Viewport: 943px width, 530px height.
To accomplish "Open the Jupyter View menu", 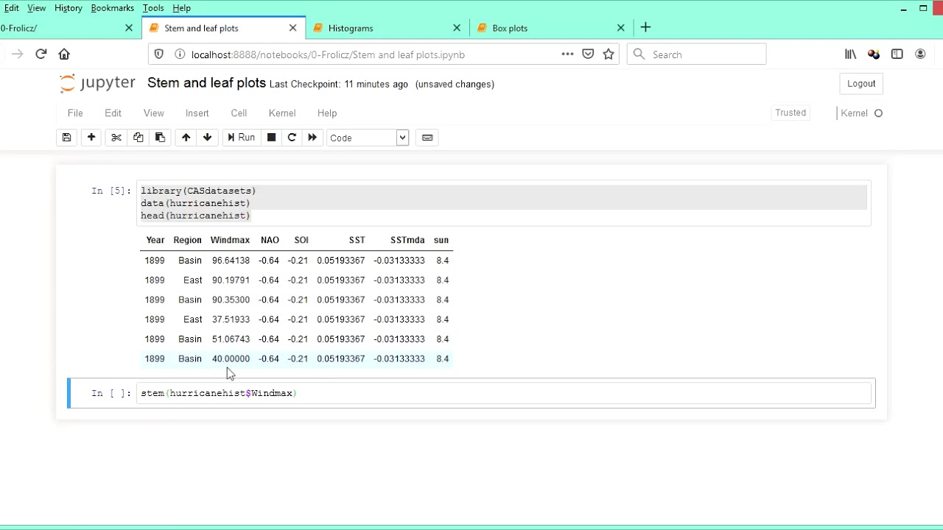I will point(153,113).
